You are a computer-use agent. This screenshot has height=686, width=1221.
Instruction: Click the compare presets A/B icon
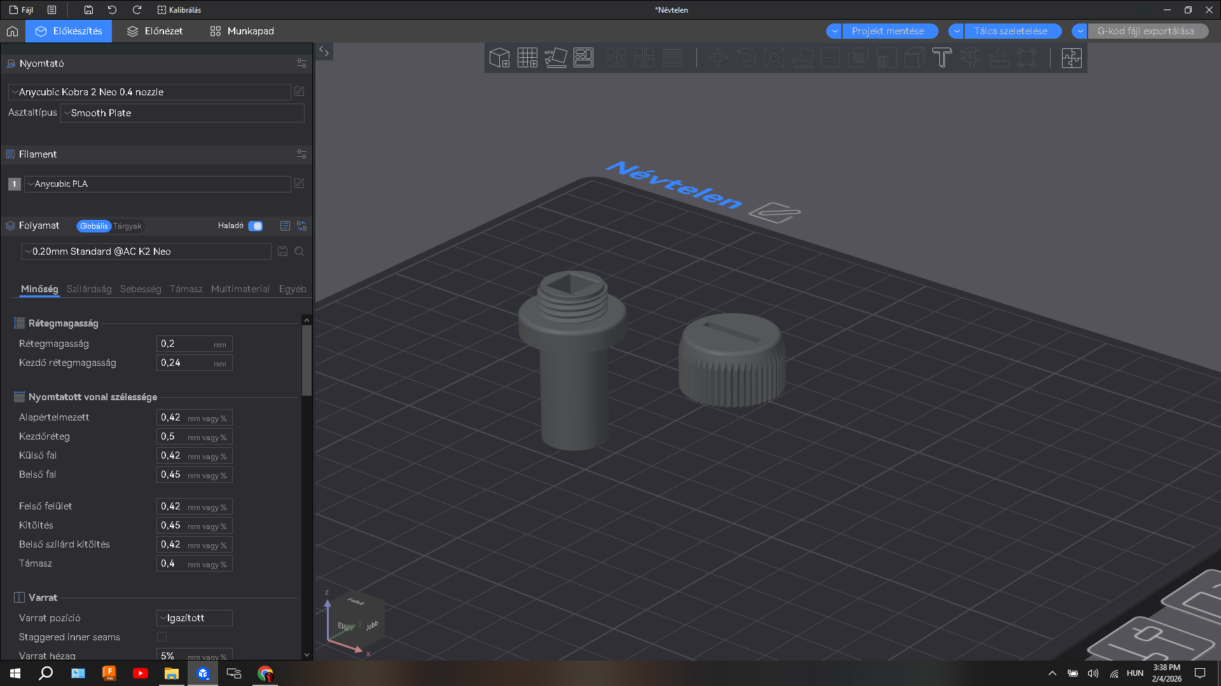click(x=301, y=226)
